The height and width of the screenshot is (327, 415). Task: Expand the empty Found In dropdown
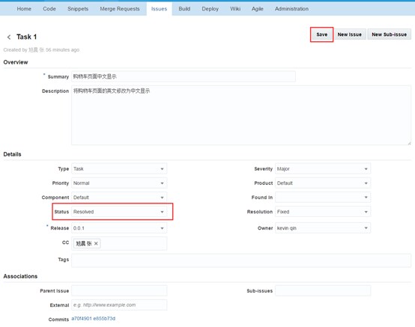[x=323, y=198]
